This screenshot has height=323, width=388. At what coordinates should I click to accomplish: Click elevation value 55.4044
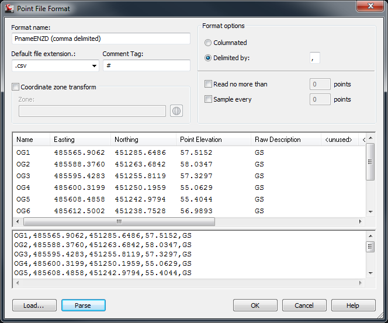(x=196, y=199)
